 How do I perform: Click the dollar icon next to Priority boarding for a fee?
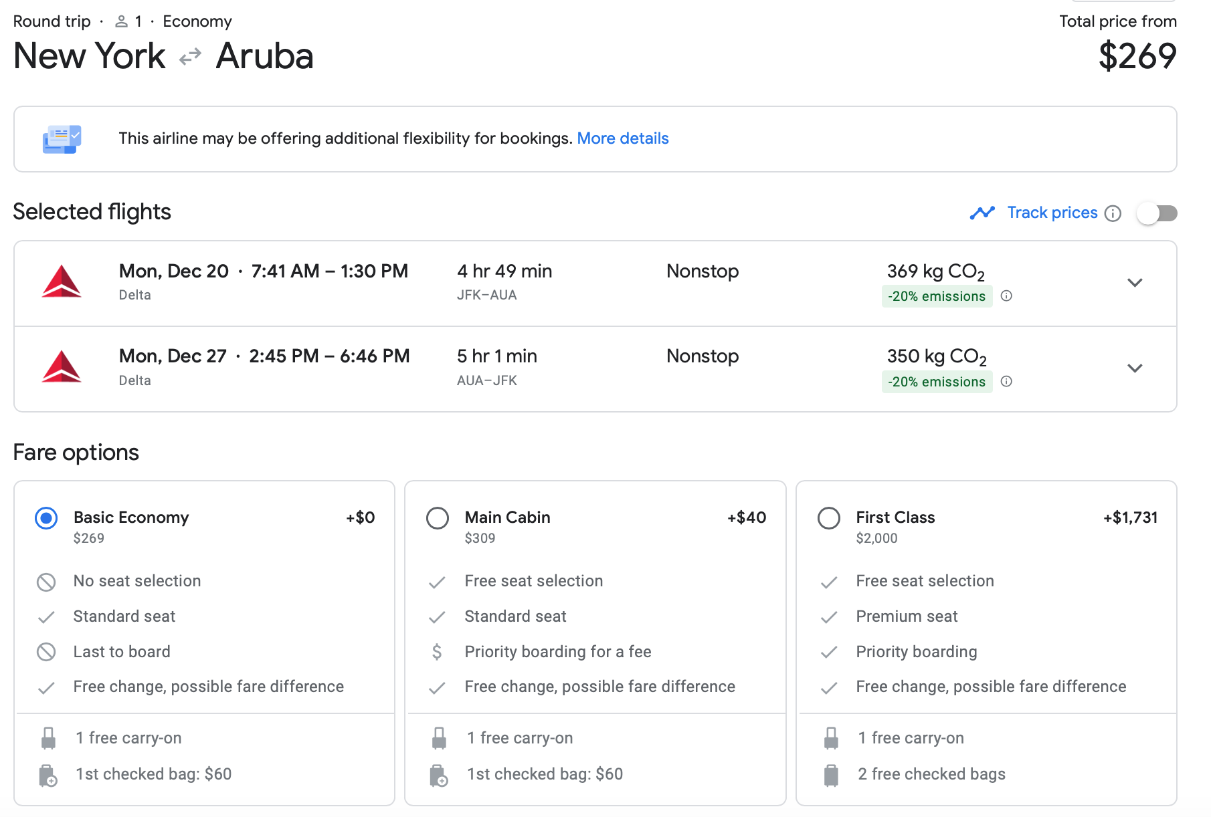[437, 652]
